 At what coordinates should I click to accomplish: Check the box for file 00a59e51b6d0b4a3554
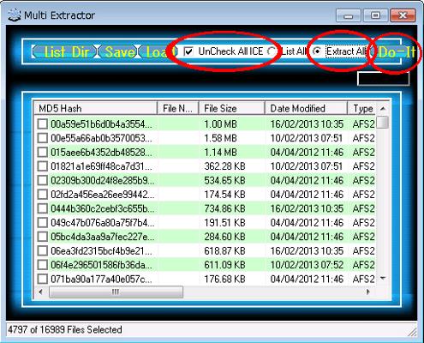(43, 124)
